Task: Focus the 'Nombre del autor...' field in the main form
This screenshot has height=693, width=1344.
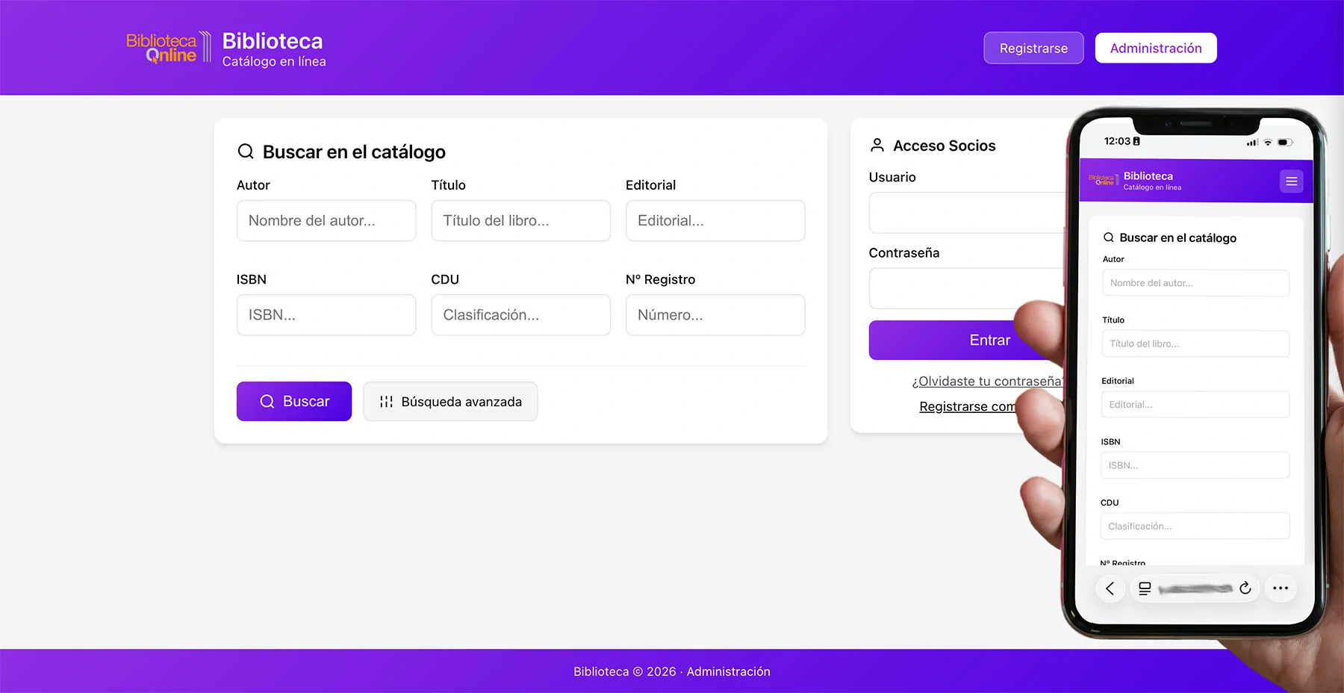Action: (326, 221)
